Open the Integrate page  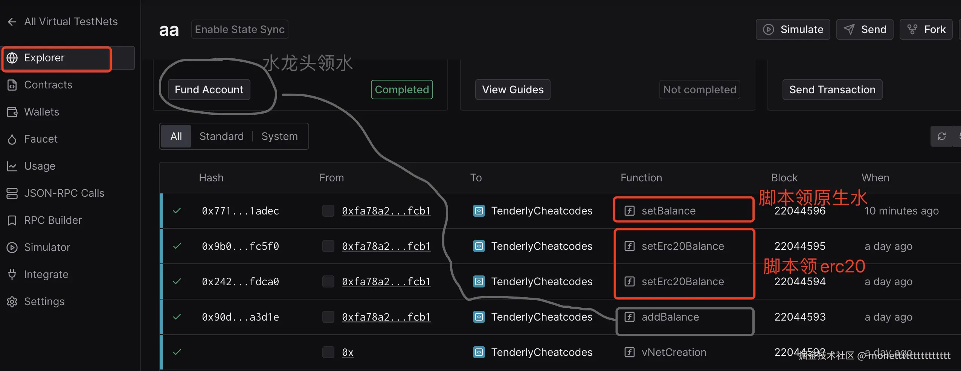pos(46,275)
